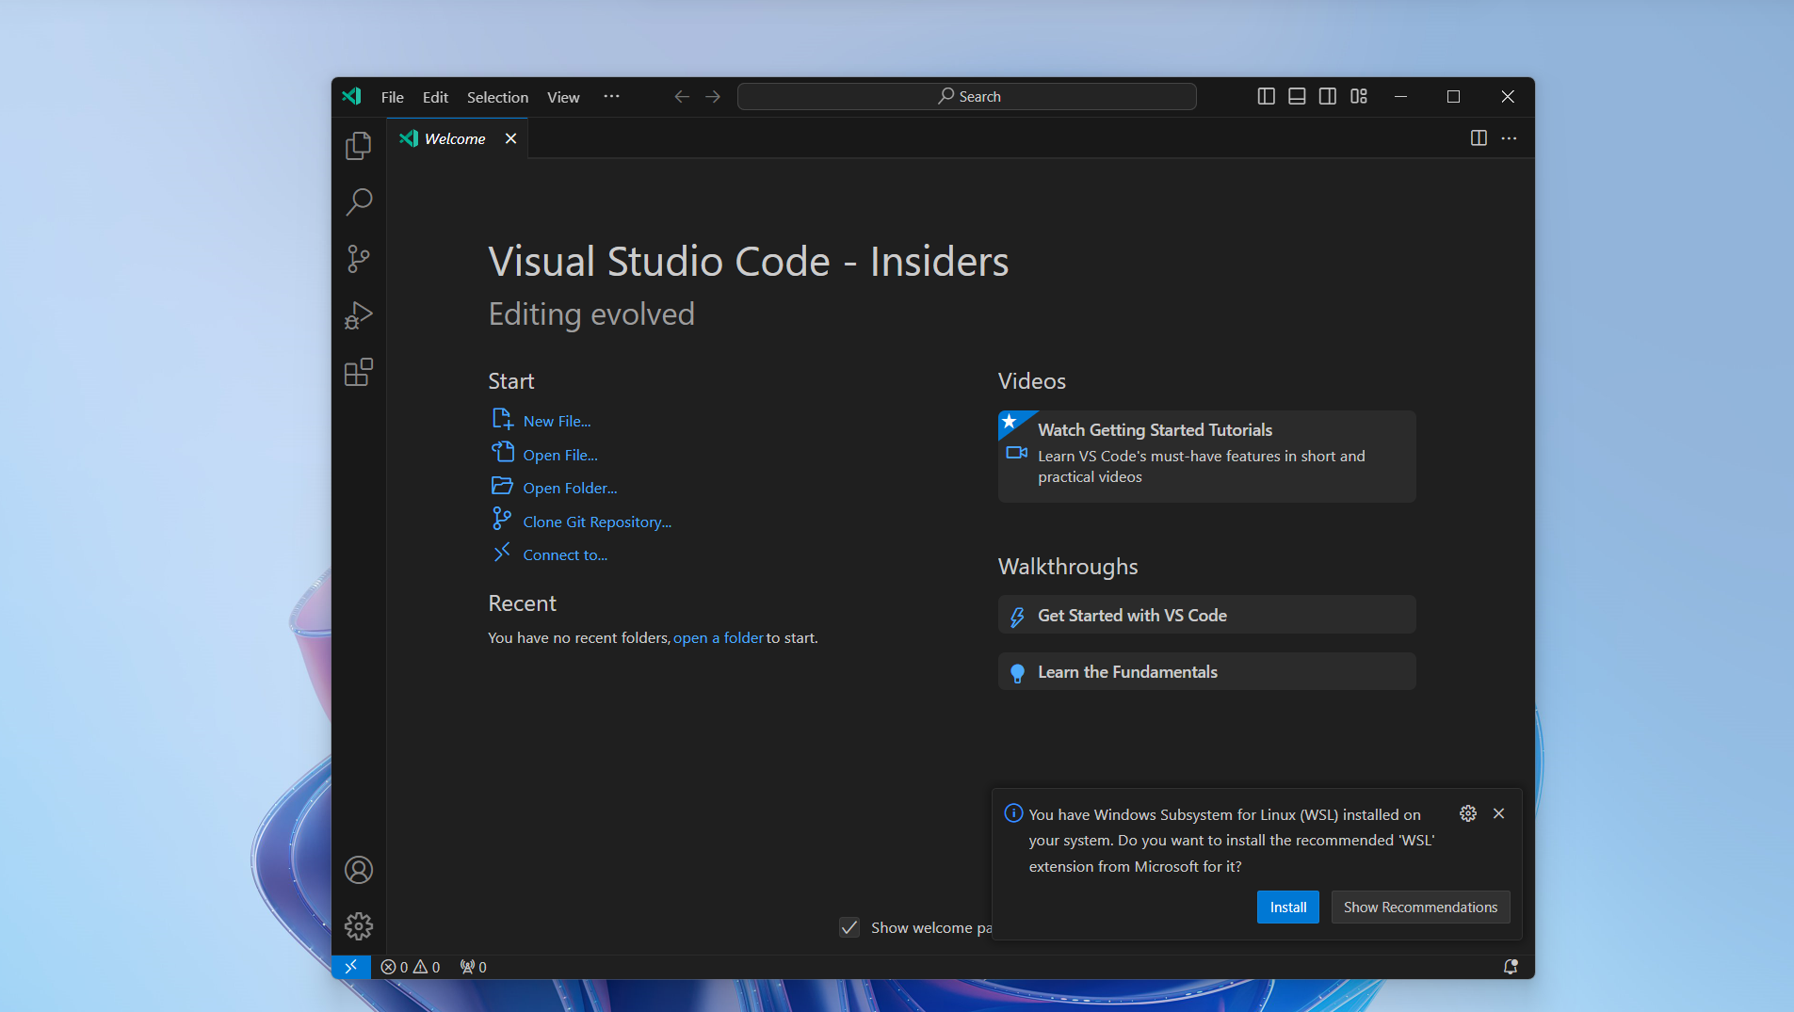Image resolution: width=1794 pixels, height=1012 pixels.
Task: Open the Source Control view
Action: pos(358,259)
